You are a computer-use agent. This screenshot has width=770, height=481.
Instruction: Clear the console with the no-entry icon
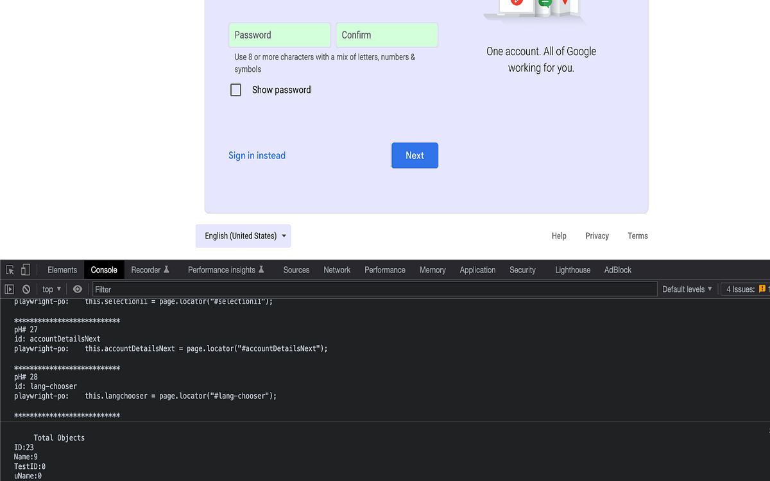26,289
